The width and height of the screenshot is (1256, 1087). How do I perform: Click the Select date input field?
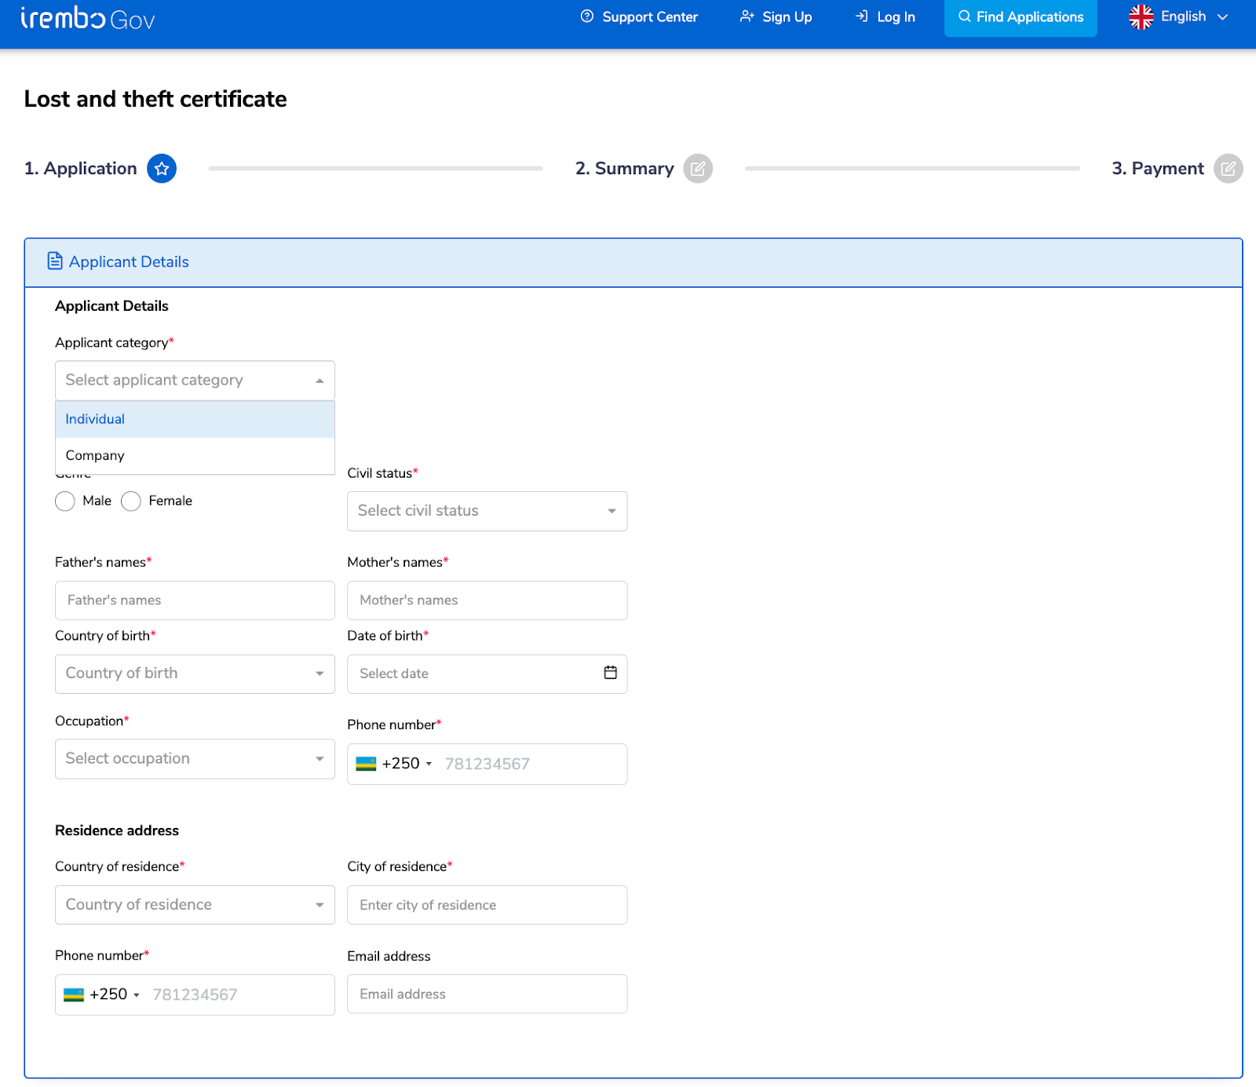487,674
